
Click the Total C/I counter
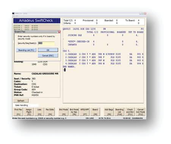(x=70, y=20)
